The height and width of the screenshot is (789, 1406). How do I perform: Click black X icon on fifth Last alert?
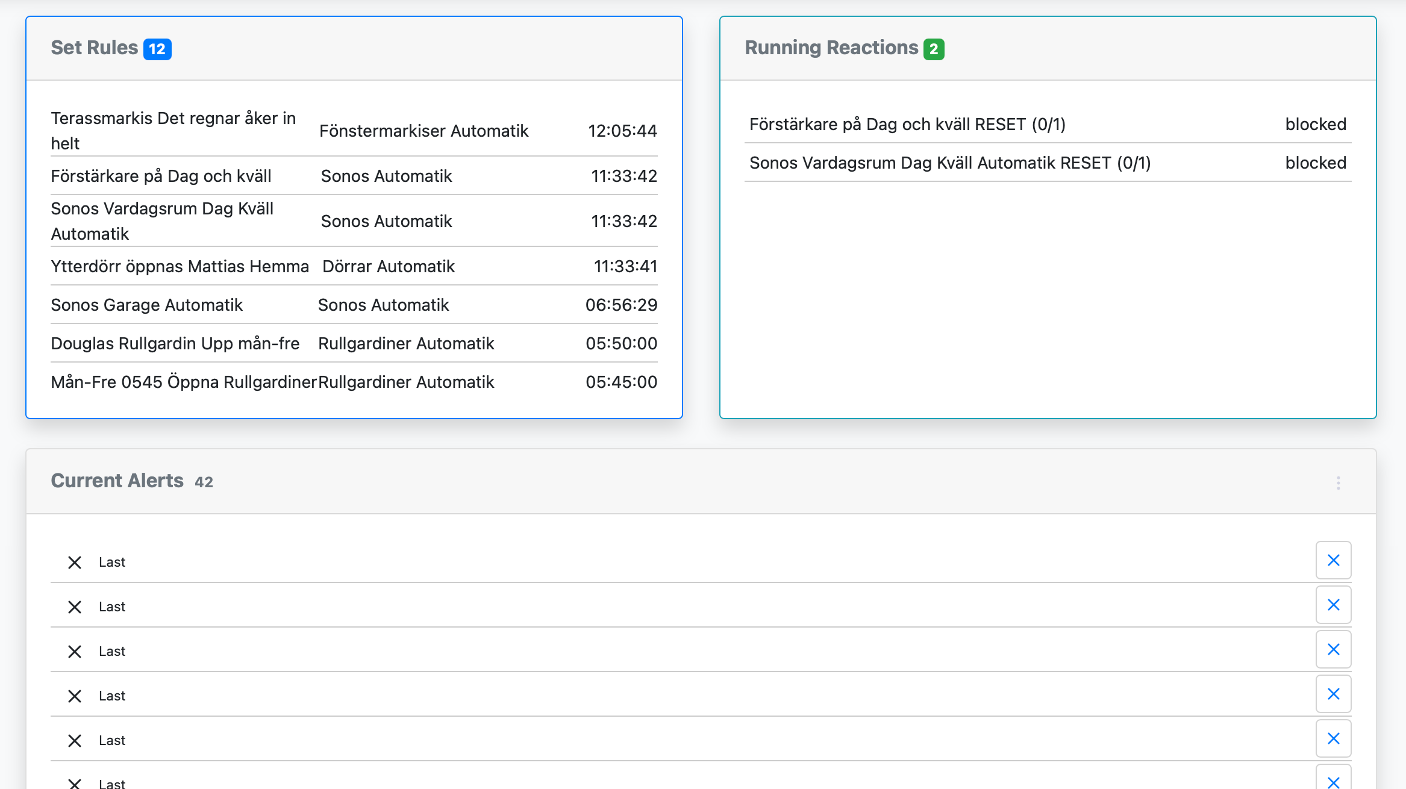pyautogui.click(x=75, y=741)
